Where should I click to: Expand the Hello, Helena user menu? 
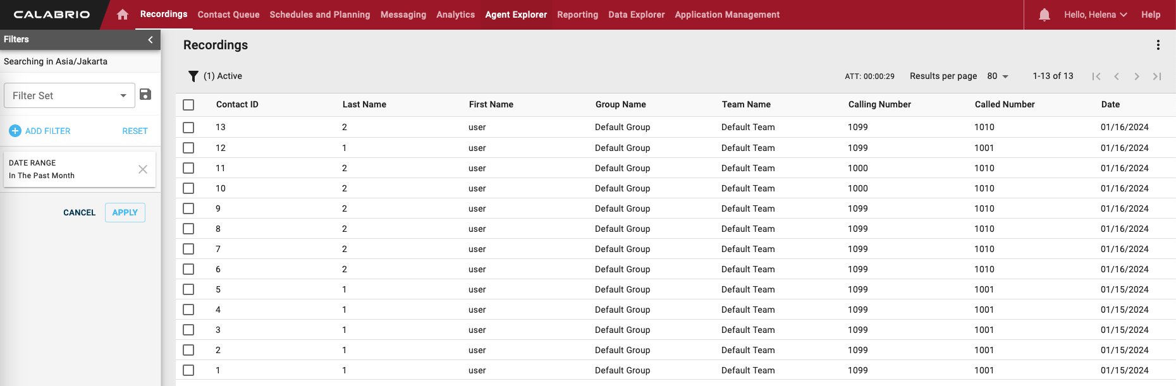[x=1095, y=15]
